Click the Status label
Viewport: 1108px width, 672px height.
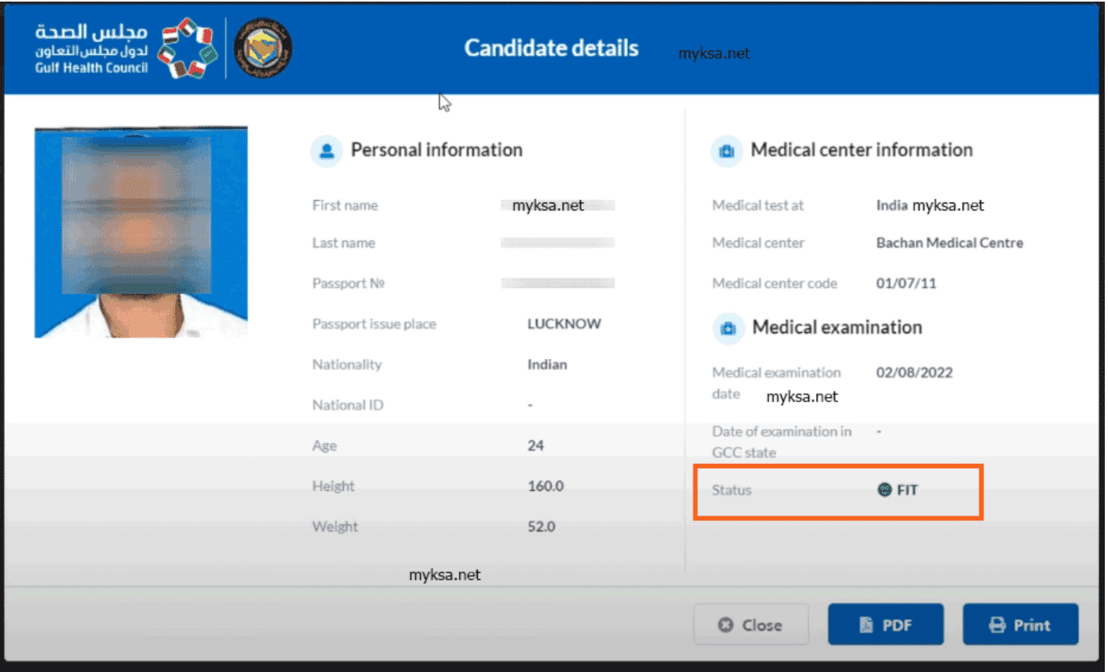(732, 490)
